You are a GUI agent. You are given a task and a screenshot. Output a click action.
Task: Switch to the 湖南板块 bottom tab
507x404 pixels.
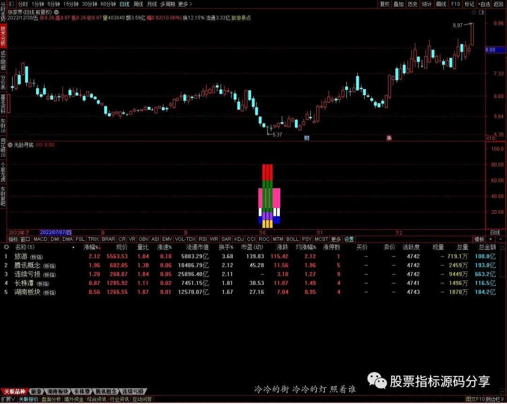tap(58, 391)
